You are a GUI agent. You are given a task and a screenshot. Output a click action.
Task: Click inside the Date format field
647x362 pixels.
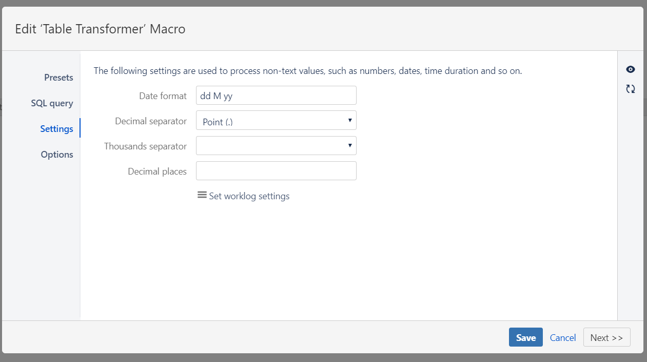tap(276, 95)
